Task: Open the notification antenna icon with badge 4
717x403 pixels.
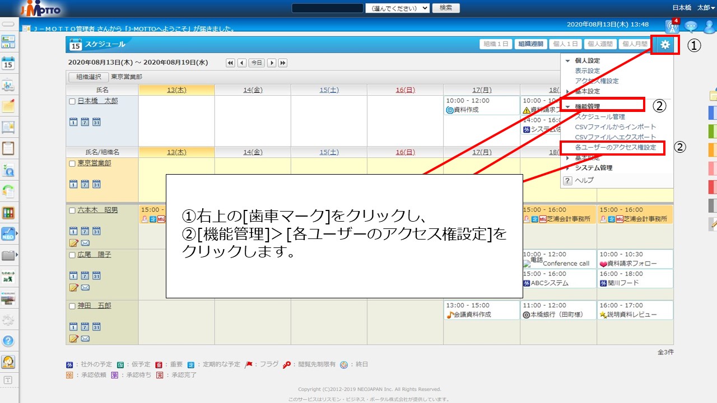Action: pyautogui.click(x=672, y=26)
